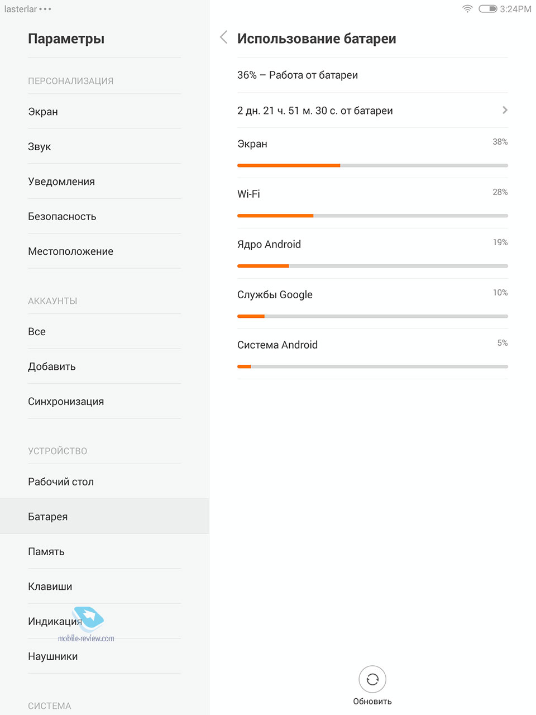Image resolution: width=536 pixels, height=715 pixels.
Task: Select Местоположение in the sidebar
Action: click(104, 251)
